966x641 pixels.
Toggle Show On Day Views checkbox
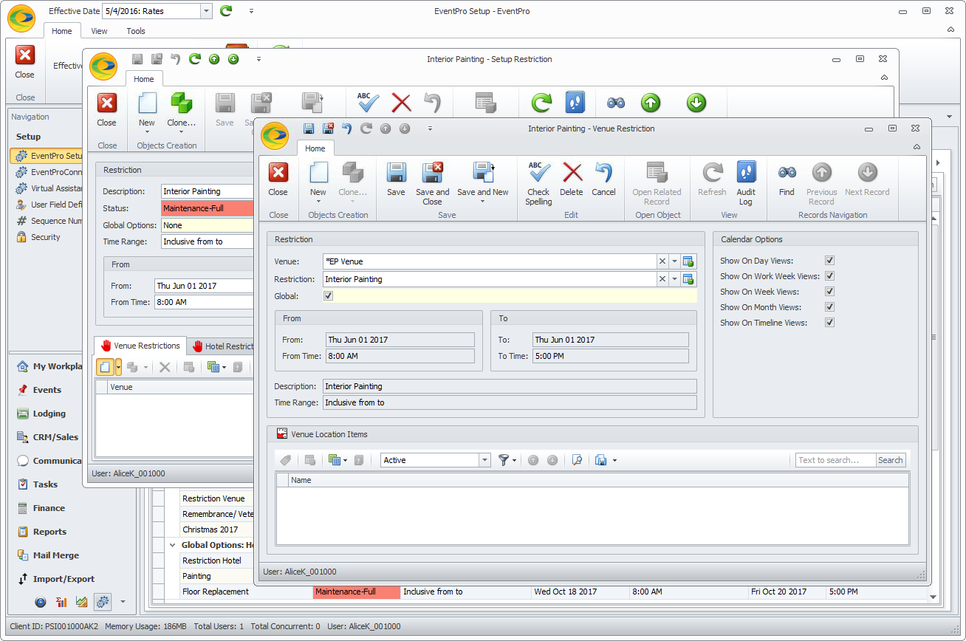829,261
